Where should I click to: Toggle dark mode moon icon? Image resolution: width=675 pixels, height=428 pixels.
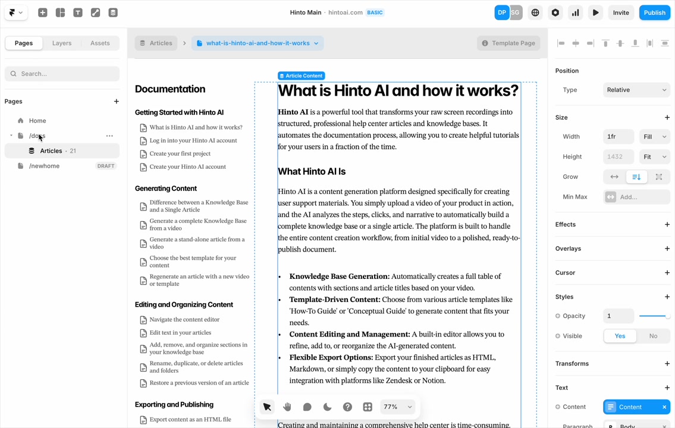tap(327, 407)
